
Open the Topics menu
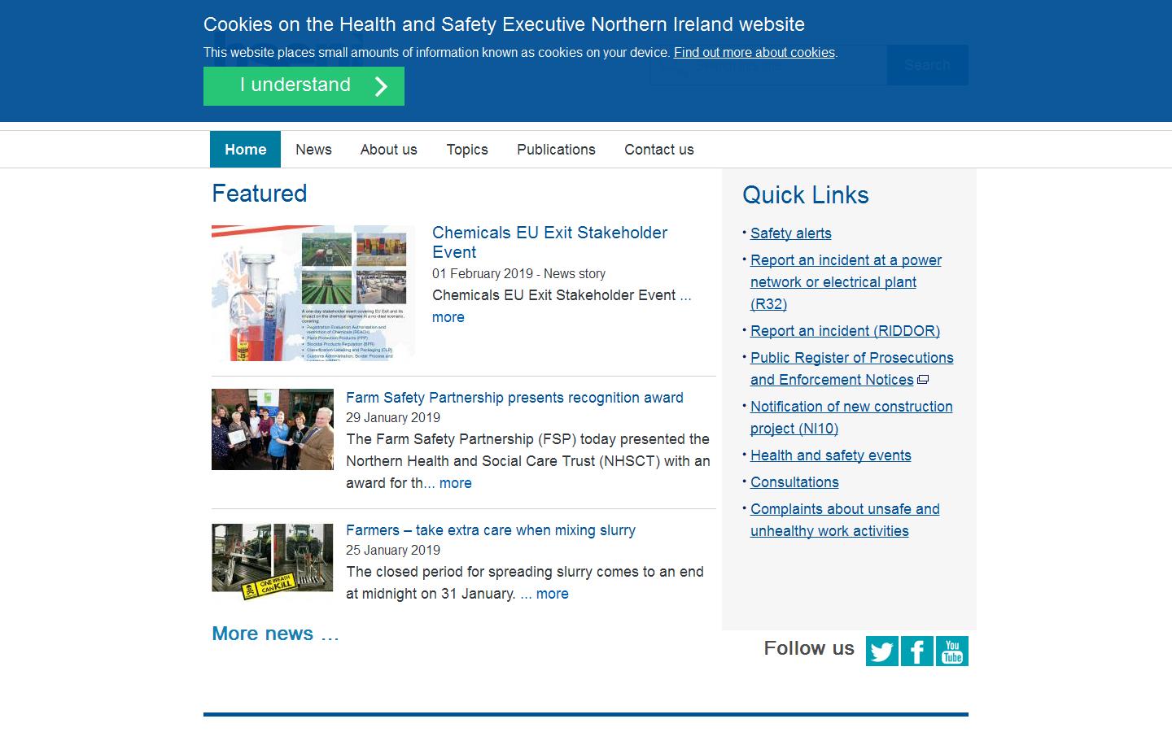coord(466,149)
